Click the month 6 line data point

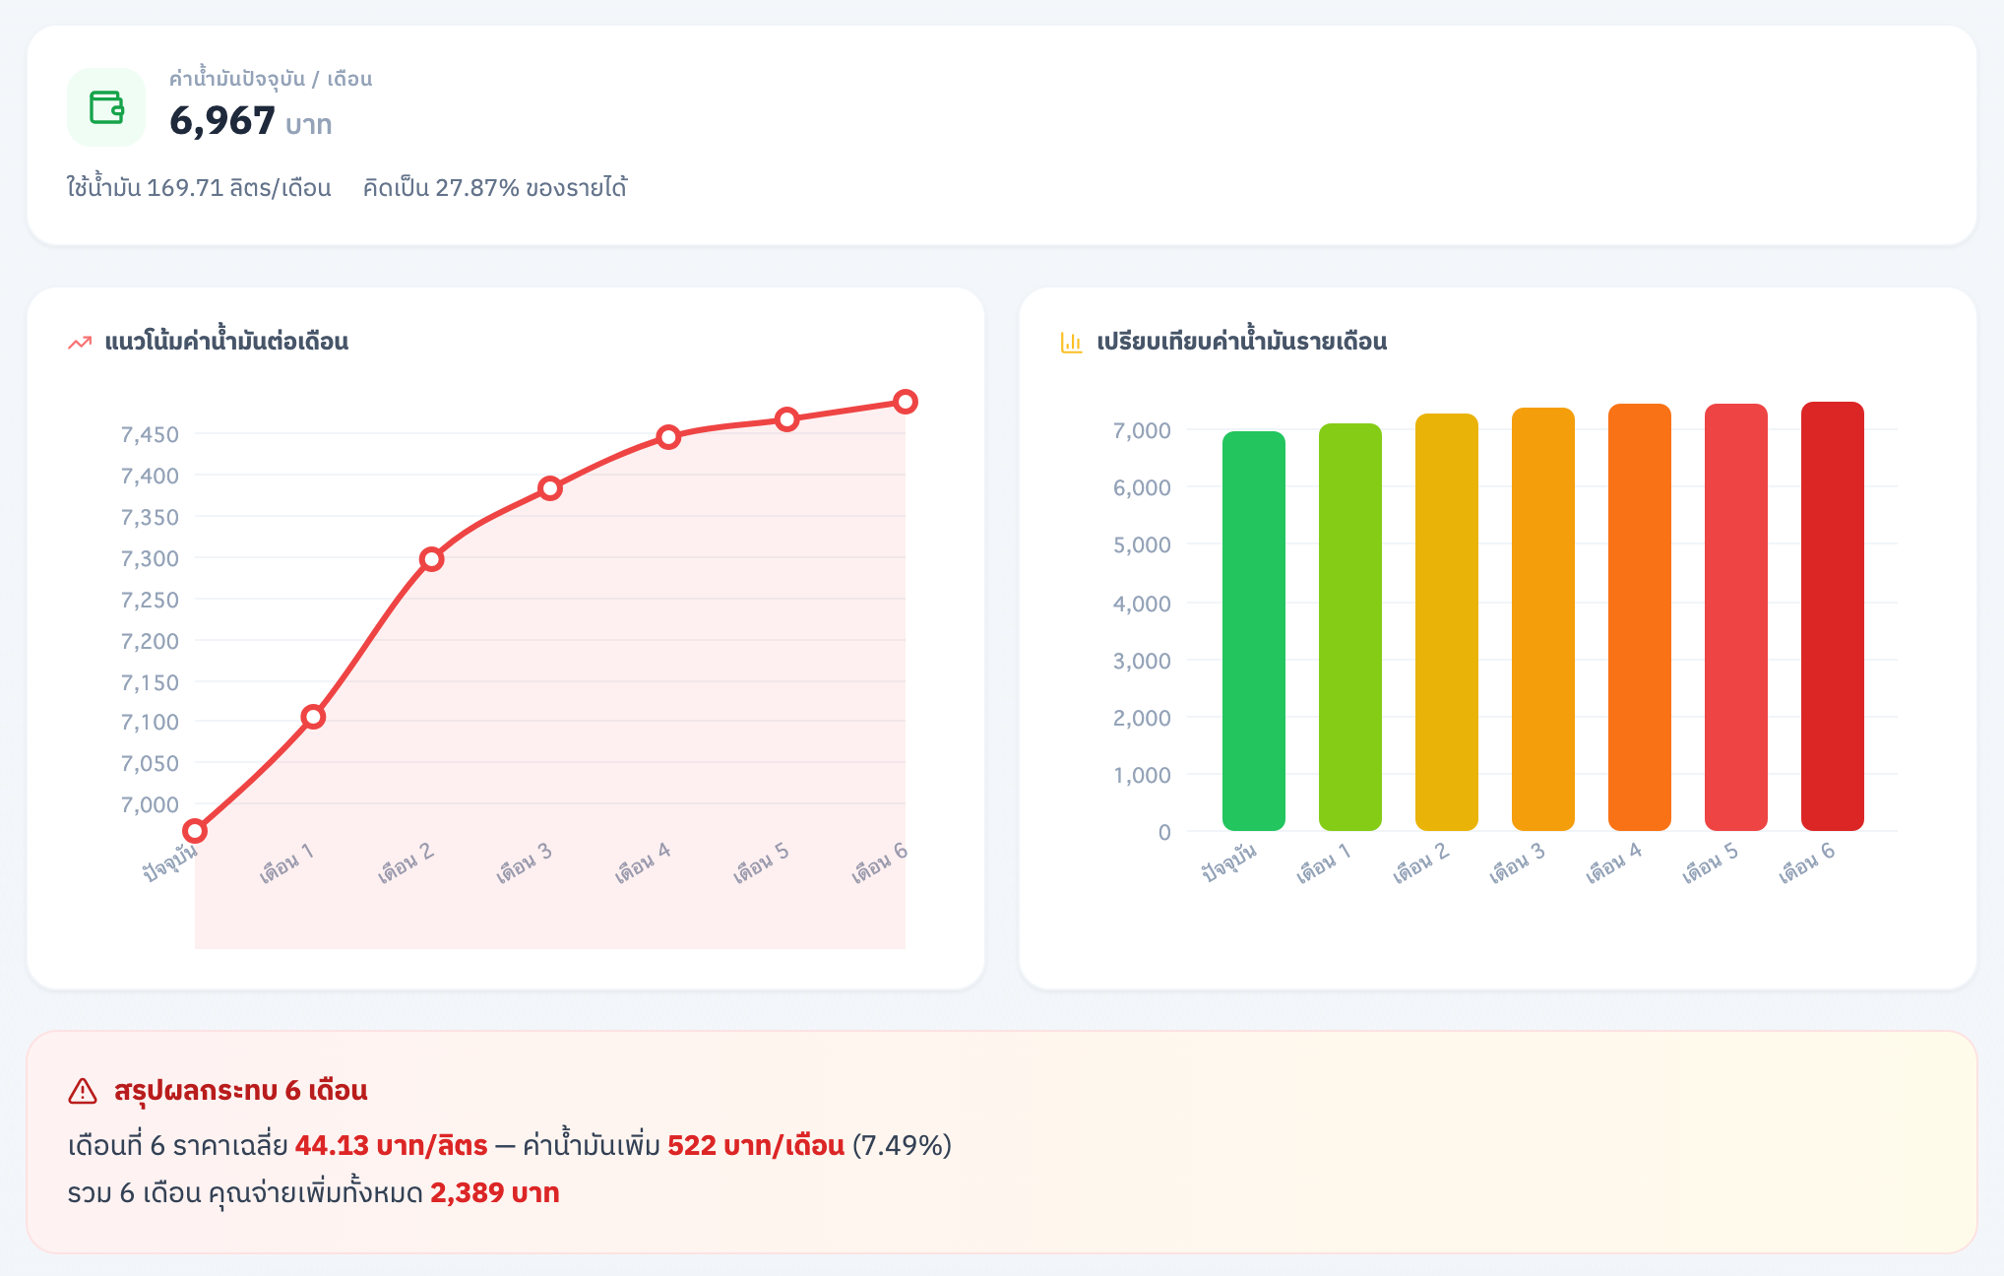click(x=906, y=402)
